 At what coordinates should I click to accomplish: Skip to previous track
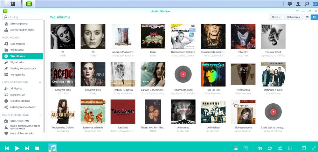[7, 149]
